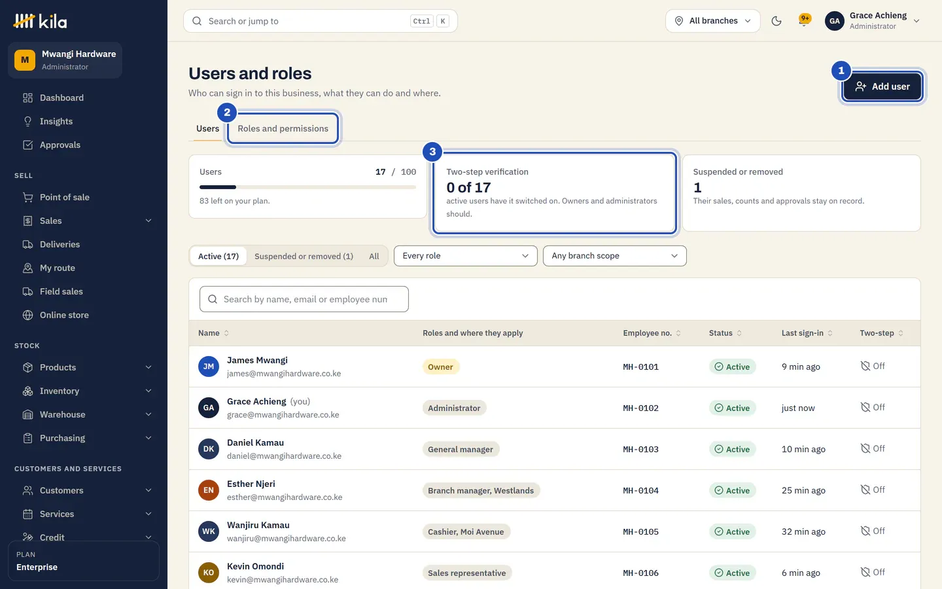Click the Add user button
Viewport: 942px width, 589px height.
[882, 86]
